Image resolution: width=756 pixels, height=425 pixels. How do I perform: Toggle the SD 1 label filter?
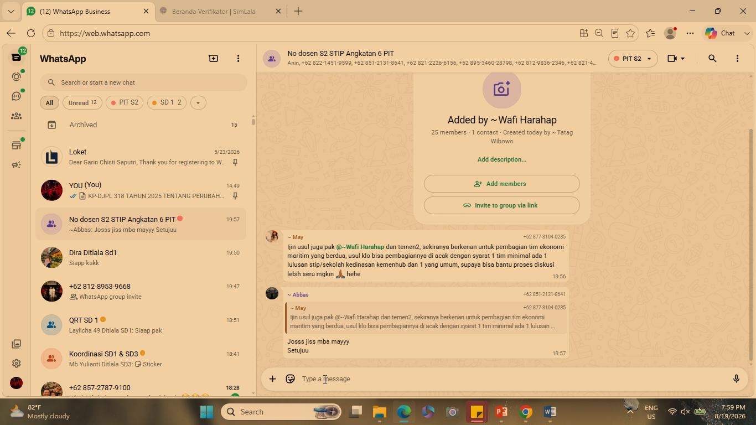click(167, 102)
